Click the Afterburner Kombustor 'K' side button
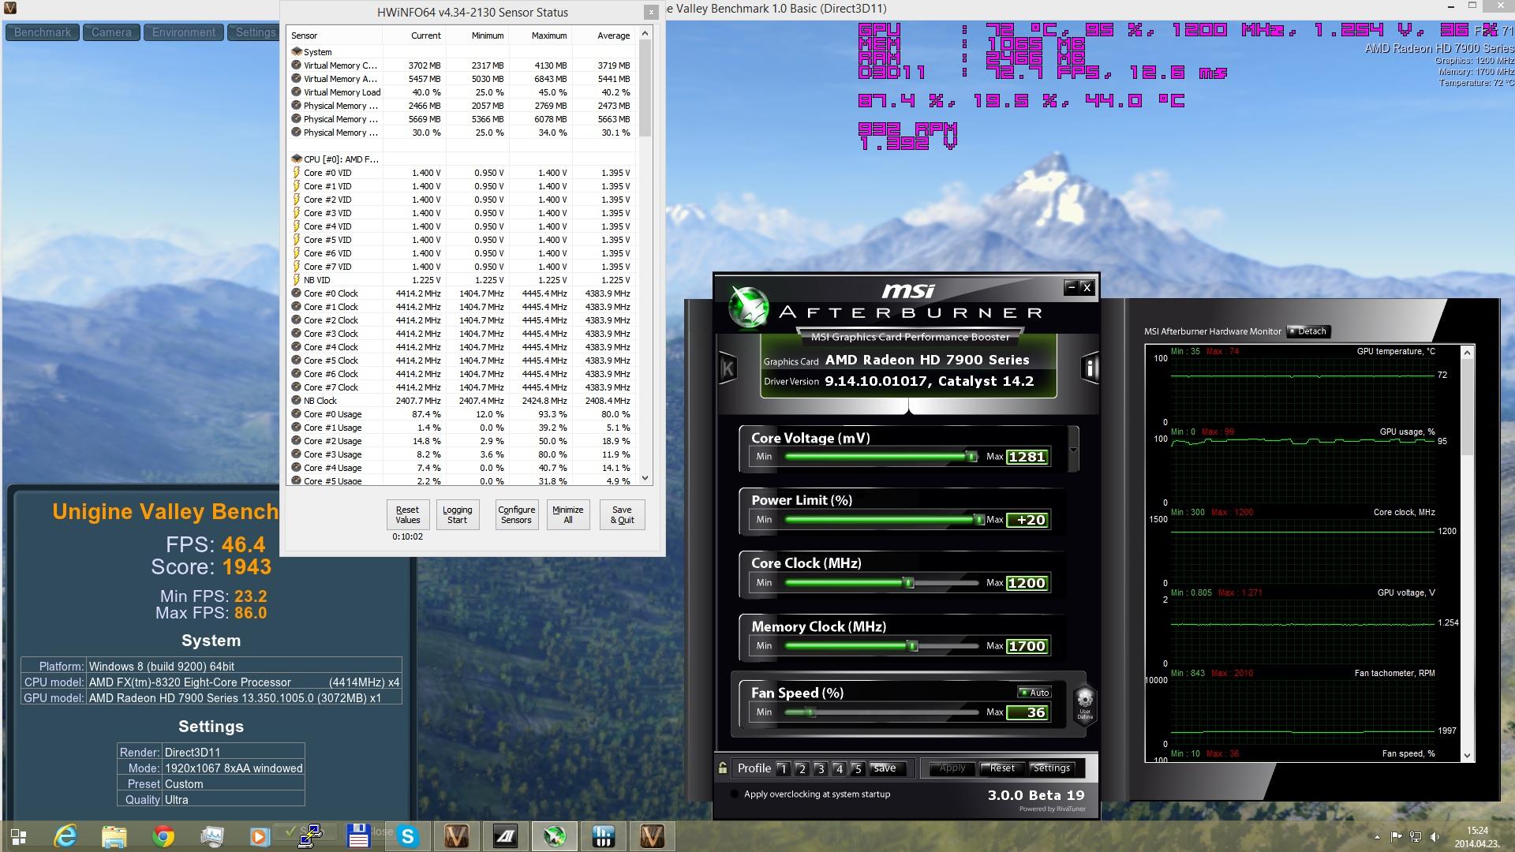Viewport: 1515px width, 852px height. (x=728, y=368)
